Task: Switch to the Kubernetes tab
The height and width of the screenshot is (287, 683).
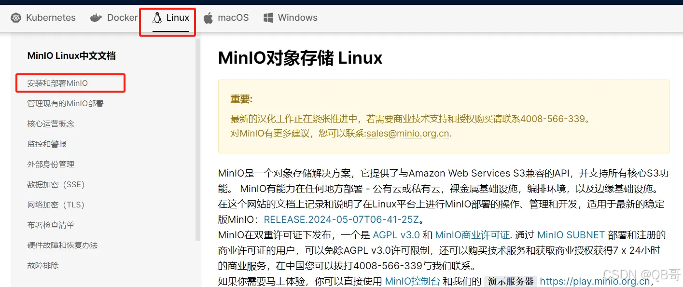Action: [x=51, y=18]
